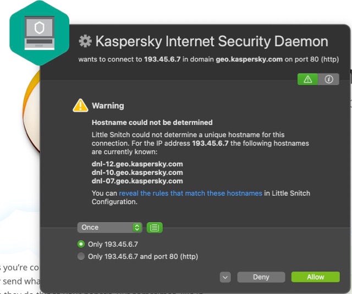Click "Hostname could not be determined" heading
Screen dimensions: 352x294
coord(152,122)
